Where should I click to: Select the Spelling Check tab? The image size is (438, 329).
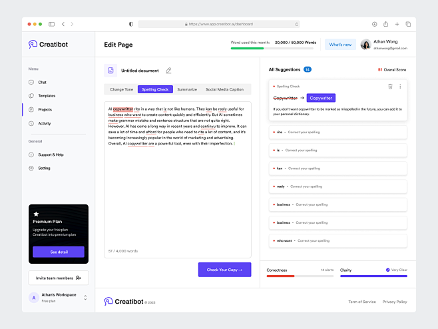coord(155,89)
